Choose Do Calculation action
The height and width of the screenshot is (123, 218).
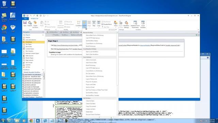click(90, 73)
